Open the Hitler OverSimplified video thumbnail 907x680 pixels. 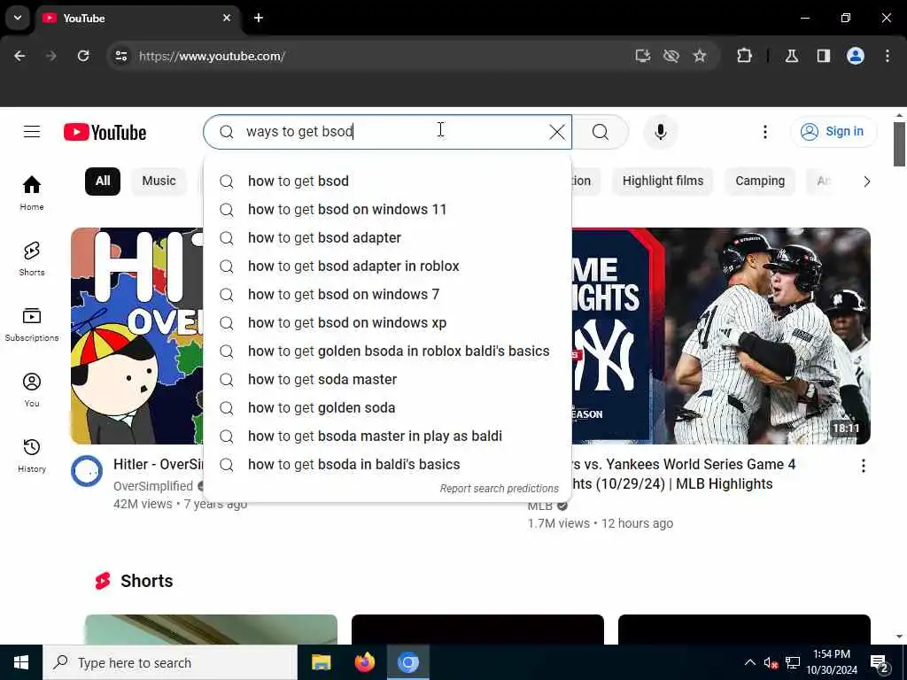tap(137, 336)
